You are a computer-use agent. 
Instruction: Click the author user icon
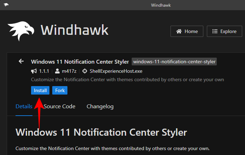click(x=58, y=71)
